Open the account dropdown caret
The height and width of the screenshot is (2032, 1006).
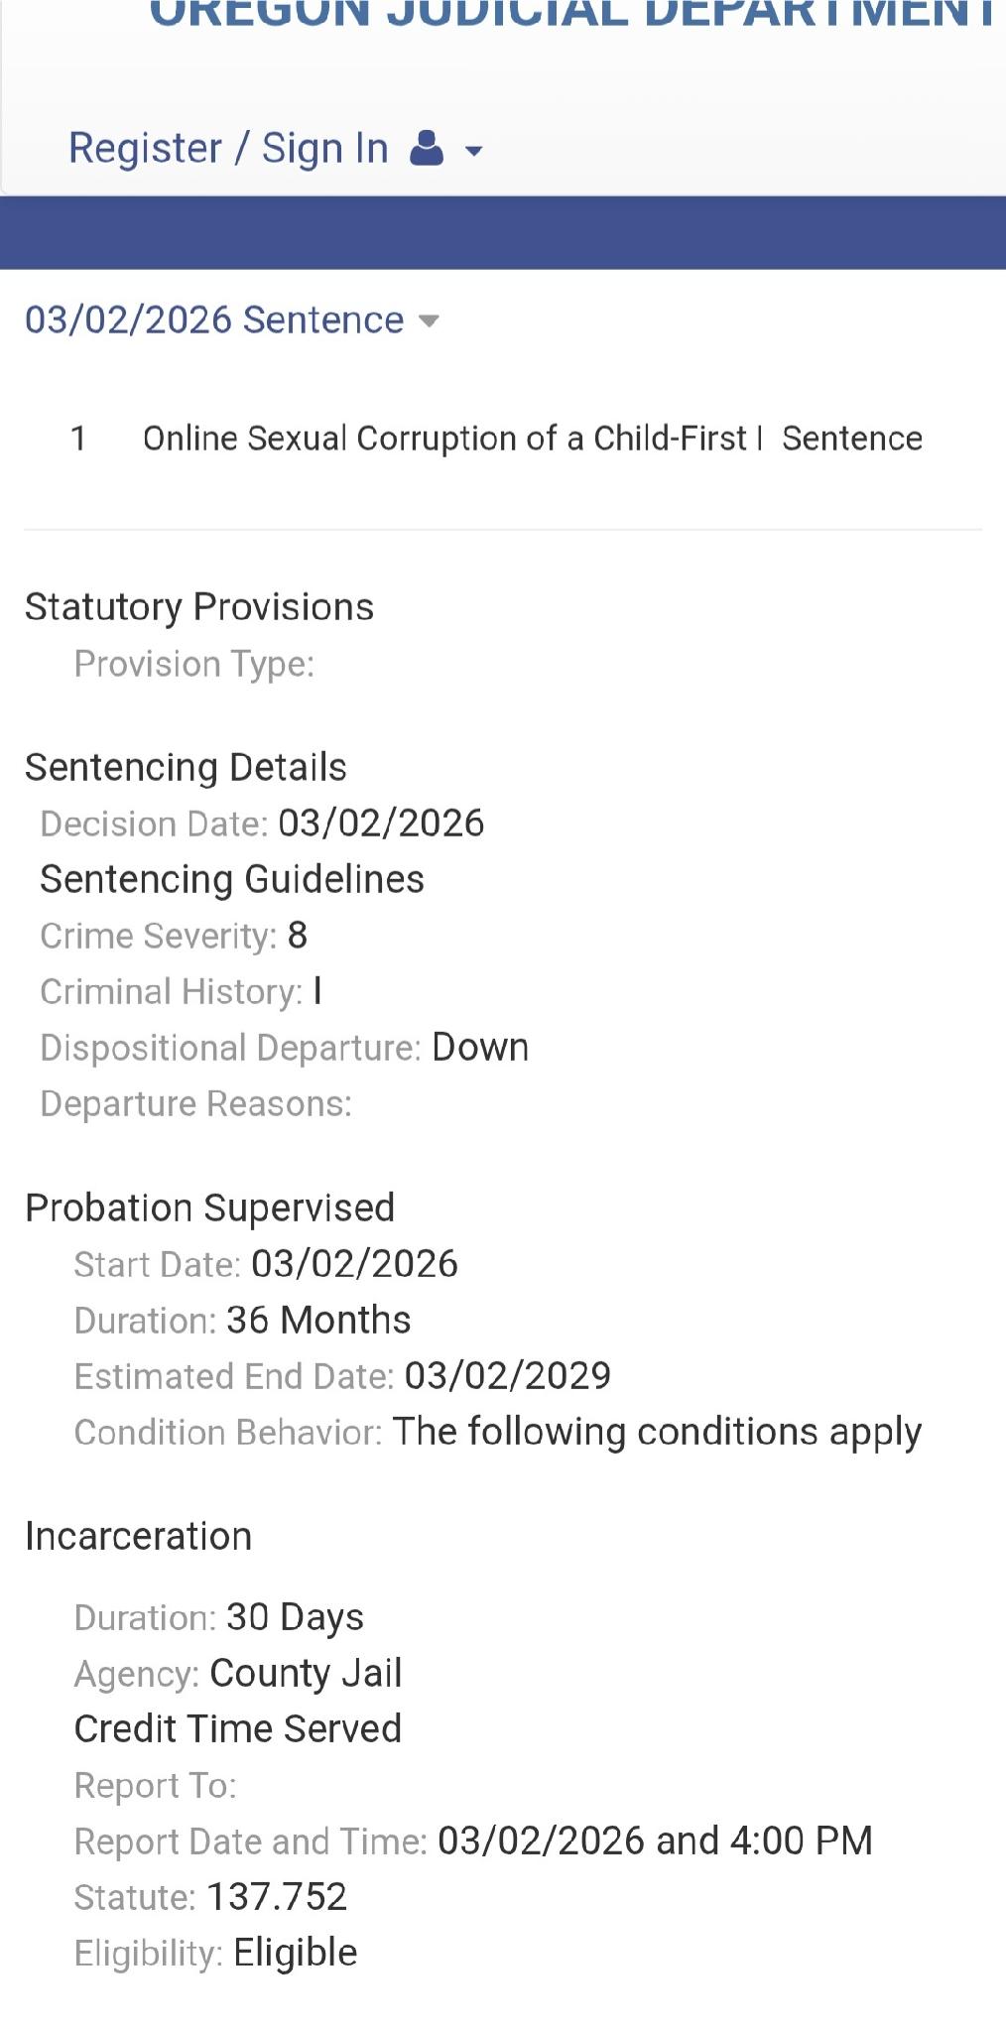[474, 152]
